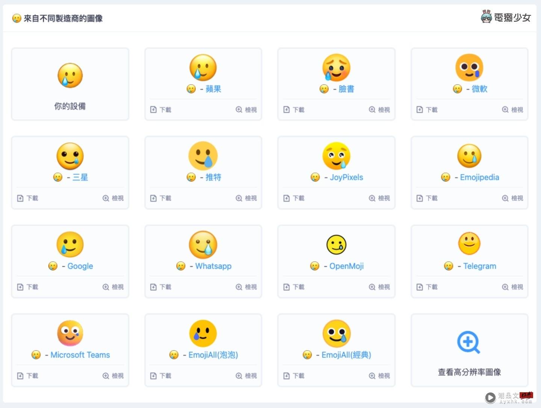
Task: View the 微軟 emoji image
Action: coord(512,110)
